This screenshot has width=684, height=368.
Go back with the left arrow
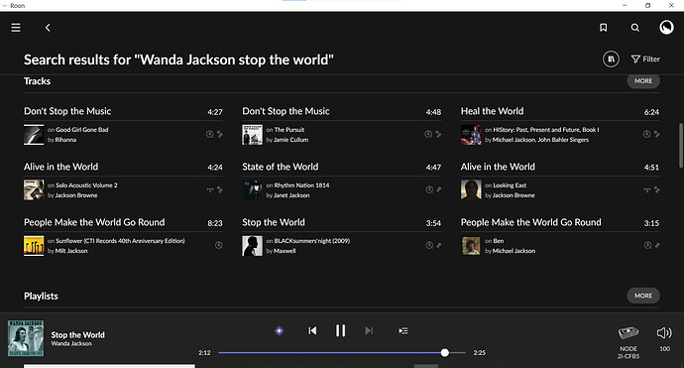click(48, 28)
